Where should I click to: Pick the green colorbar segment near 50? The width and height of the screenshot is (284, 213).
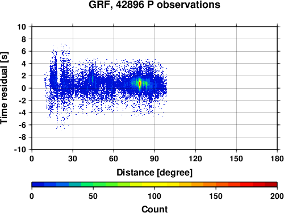click(x=93, y=185)
